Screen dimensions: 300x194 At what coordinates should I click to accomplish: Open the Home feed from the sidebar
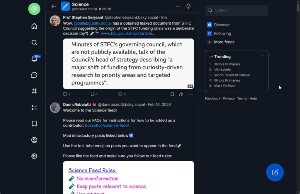tap(34, 26)
